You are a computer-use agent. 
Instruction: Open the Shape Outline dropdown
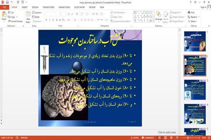click(177, 17)
